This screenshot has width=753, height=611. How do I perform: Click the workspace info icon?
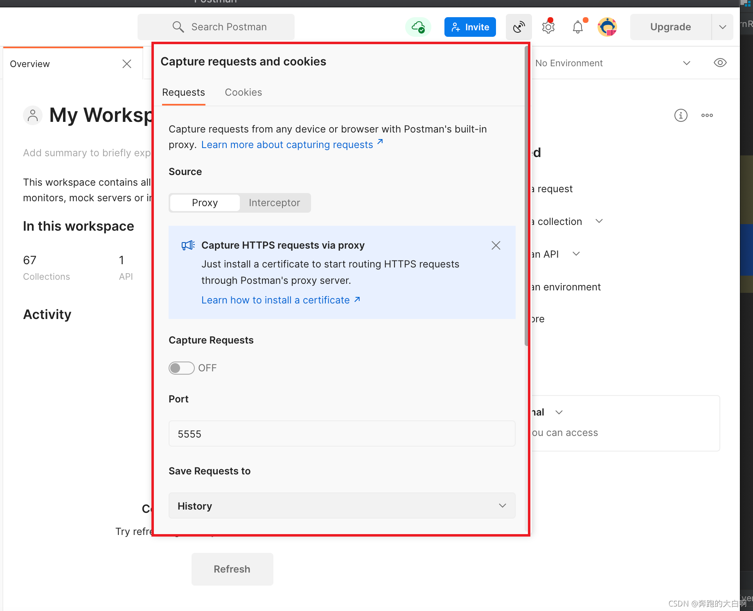tap(681, 115)
